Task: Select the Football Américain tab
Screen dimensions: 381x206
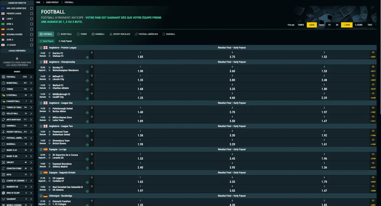Action: click(146, 34)
